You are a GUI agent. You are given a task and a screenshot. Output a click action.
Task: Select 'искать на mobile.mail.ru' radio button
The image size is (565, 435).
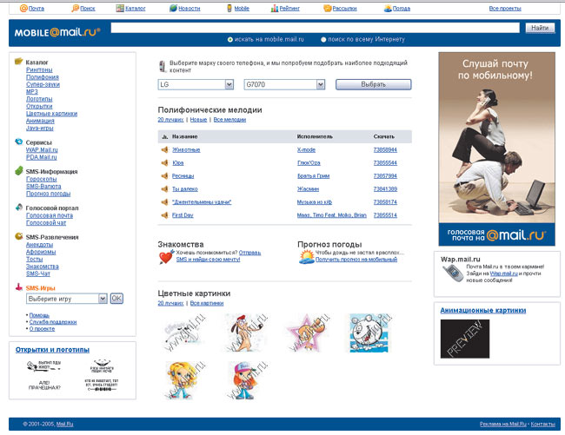(229, 39)
